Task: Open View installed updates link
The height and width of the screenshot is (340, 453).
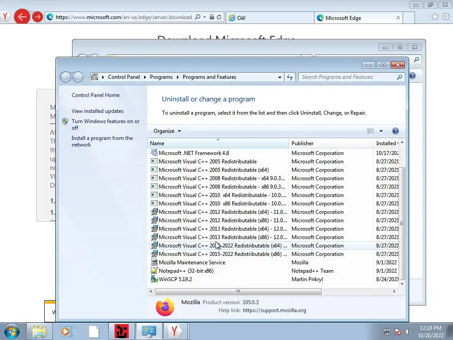Action: [x=97, y=111]
